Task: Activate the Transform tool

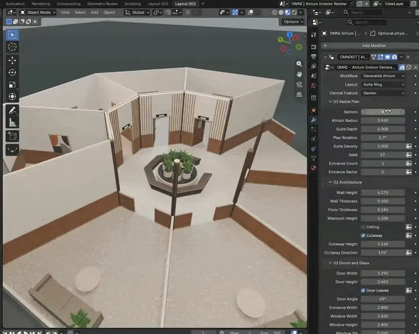Action: coord(12,96)
